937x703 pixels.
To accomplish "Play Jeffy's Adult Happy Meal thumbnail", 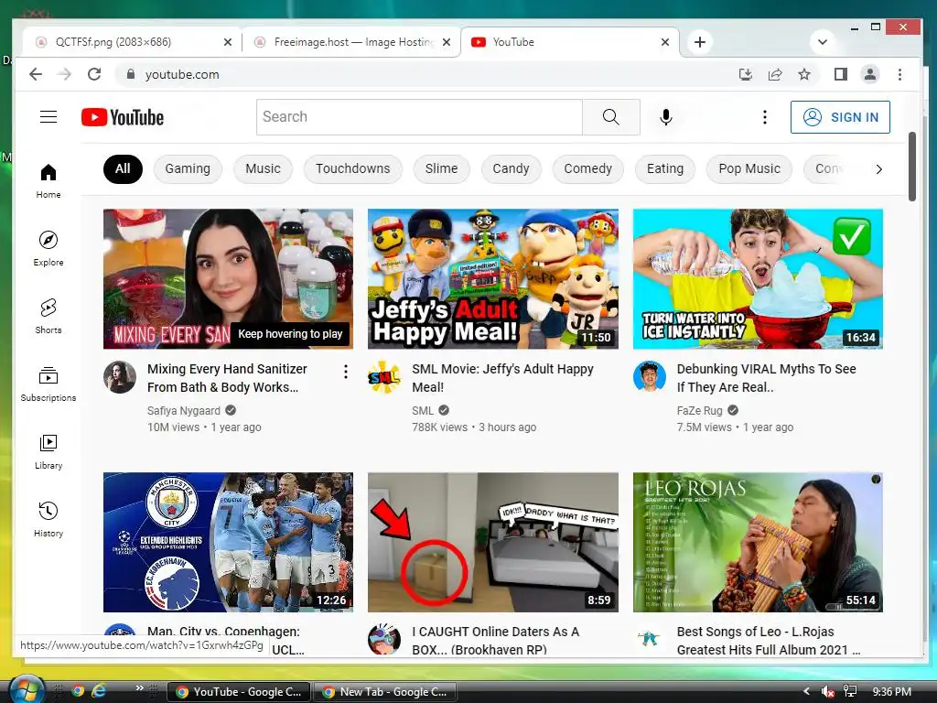I will tap(493, 278).
